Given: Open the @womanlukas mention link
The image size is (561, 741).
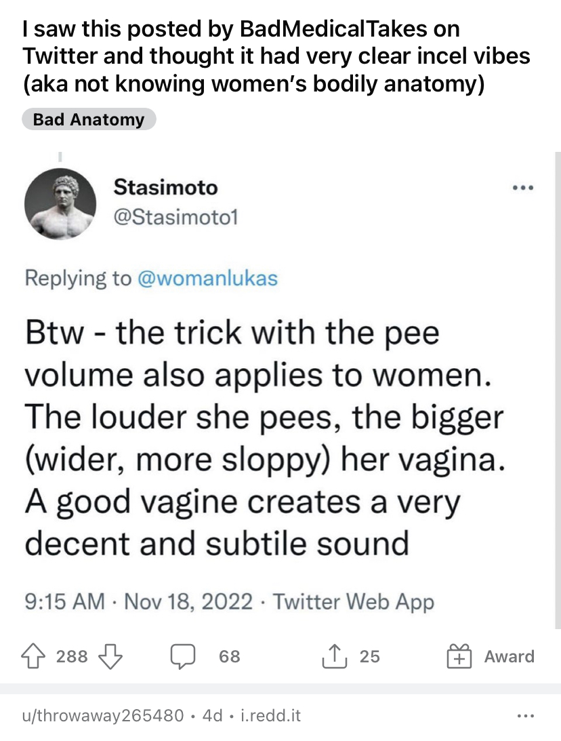Looking at the screenshot, I should point(207,278).
